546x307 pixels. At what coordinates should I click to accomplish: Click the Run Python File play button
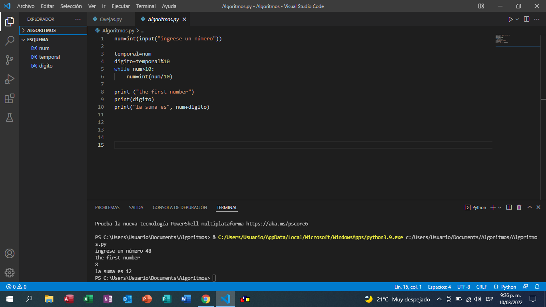pyautogui.click(x=510, y=19)
